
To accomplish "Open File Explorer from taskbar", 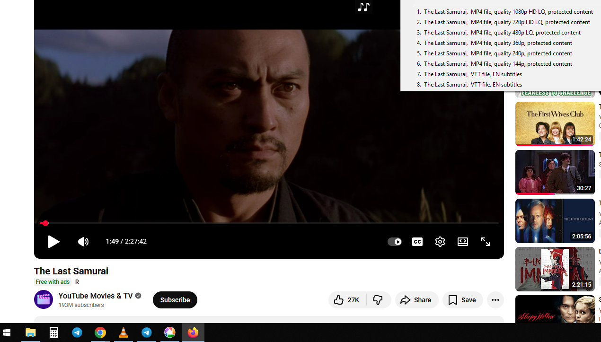I will (x=31, y=333).
